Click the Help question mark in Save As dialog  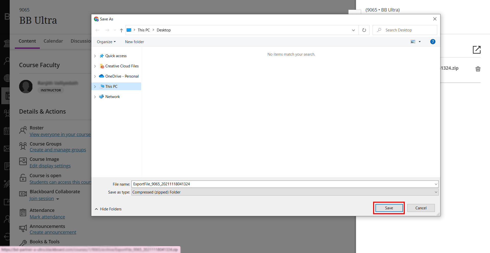point(433,42)
